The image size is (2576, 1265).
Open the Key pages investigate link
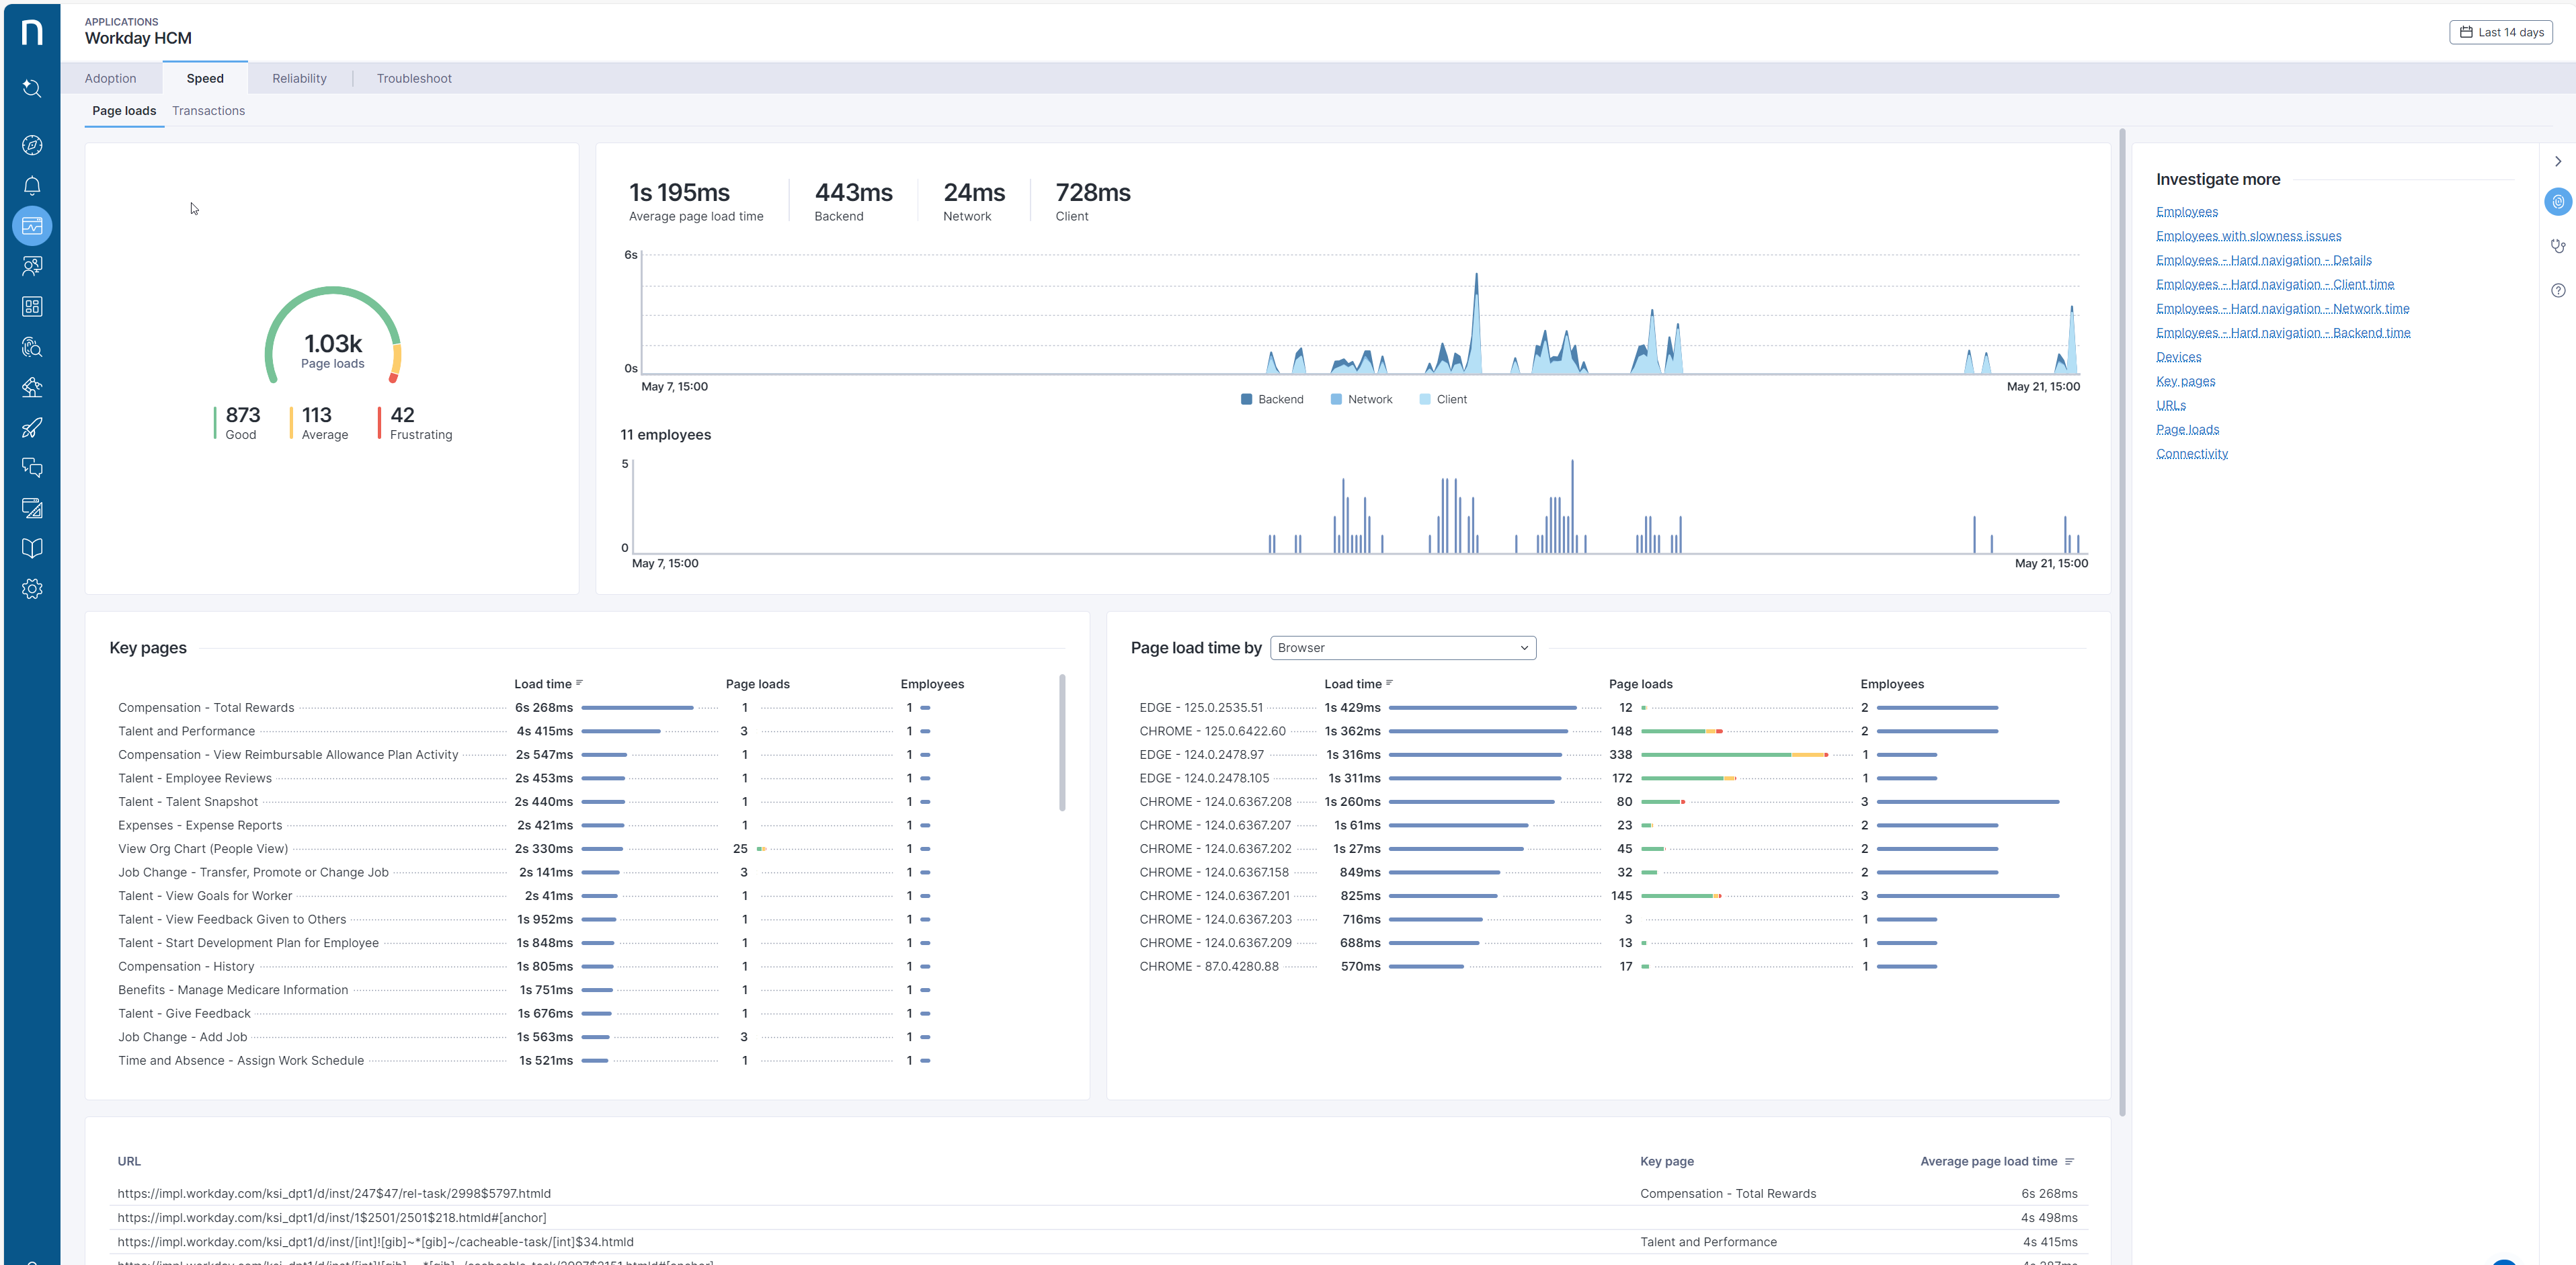2185,381
